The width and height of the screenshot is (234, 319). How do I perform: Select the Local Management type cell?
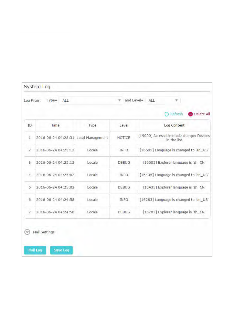click(x=92, y=138)
